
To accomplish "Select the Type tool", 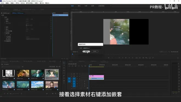I will pos(64,83).
